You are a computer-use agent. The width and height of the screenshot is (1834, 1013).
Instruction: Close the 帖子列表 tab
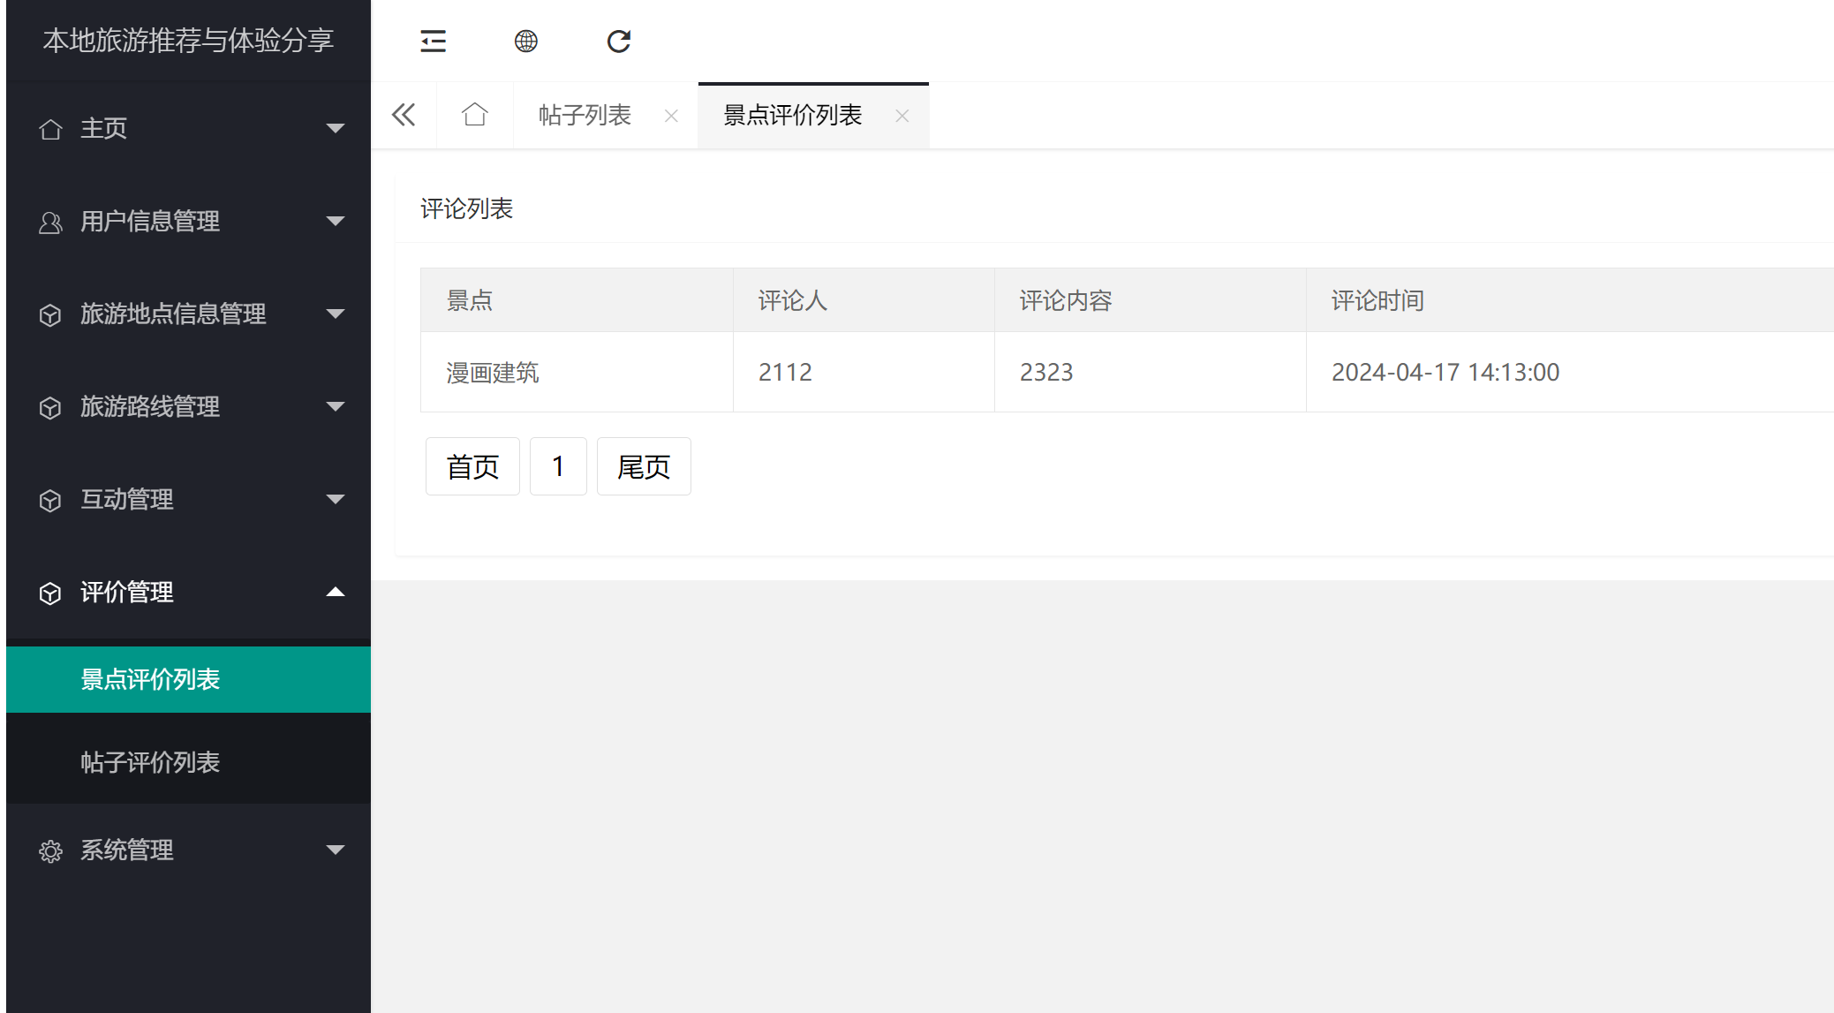click(x=671, y=116)
